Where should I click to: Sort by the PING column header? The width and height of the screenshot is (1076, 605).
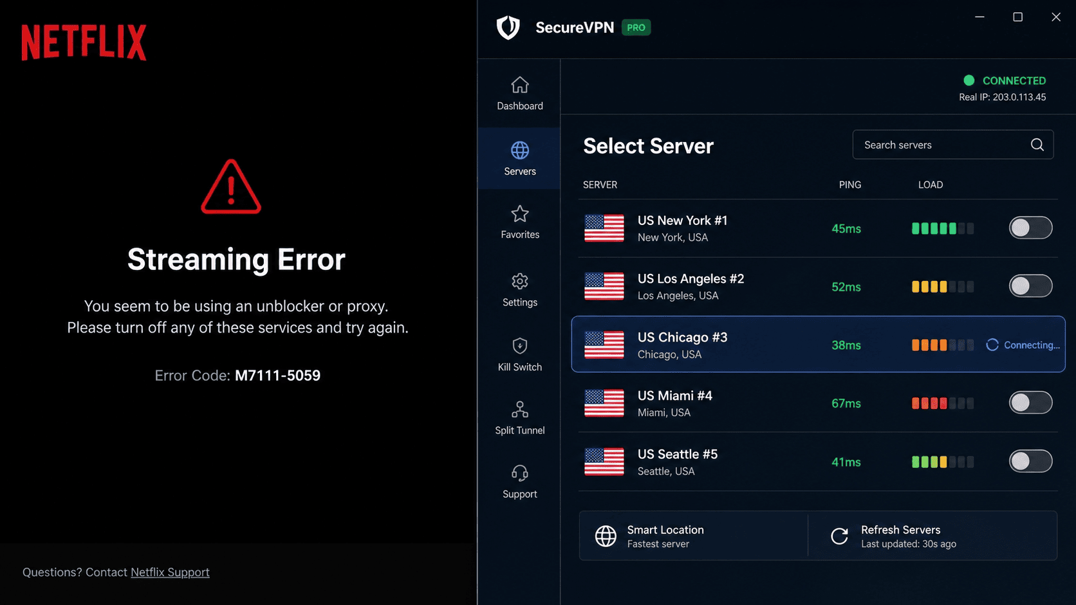(849, 185)
